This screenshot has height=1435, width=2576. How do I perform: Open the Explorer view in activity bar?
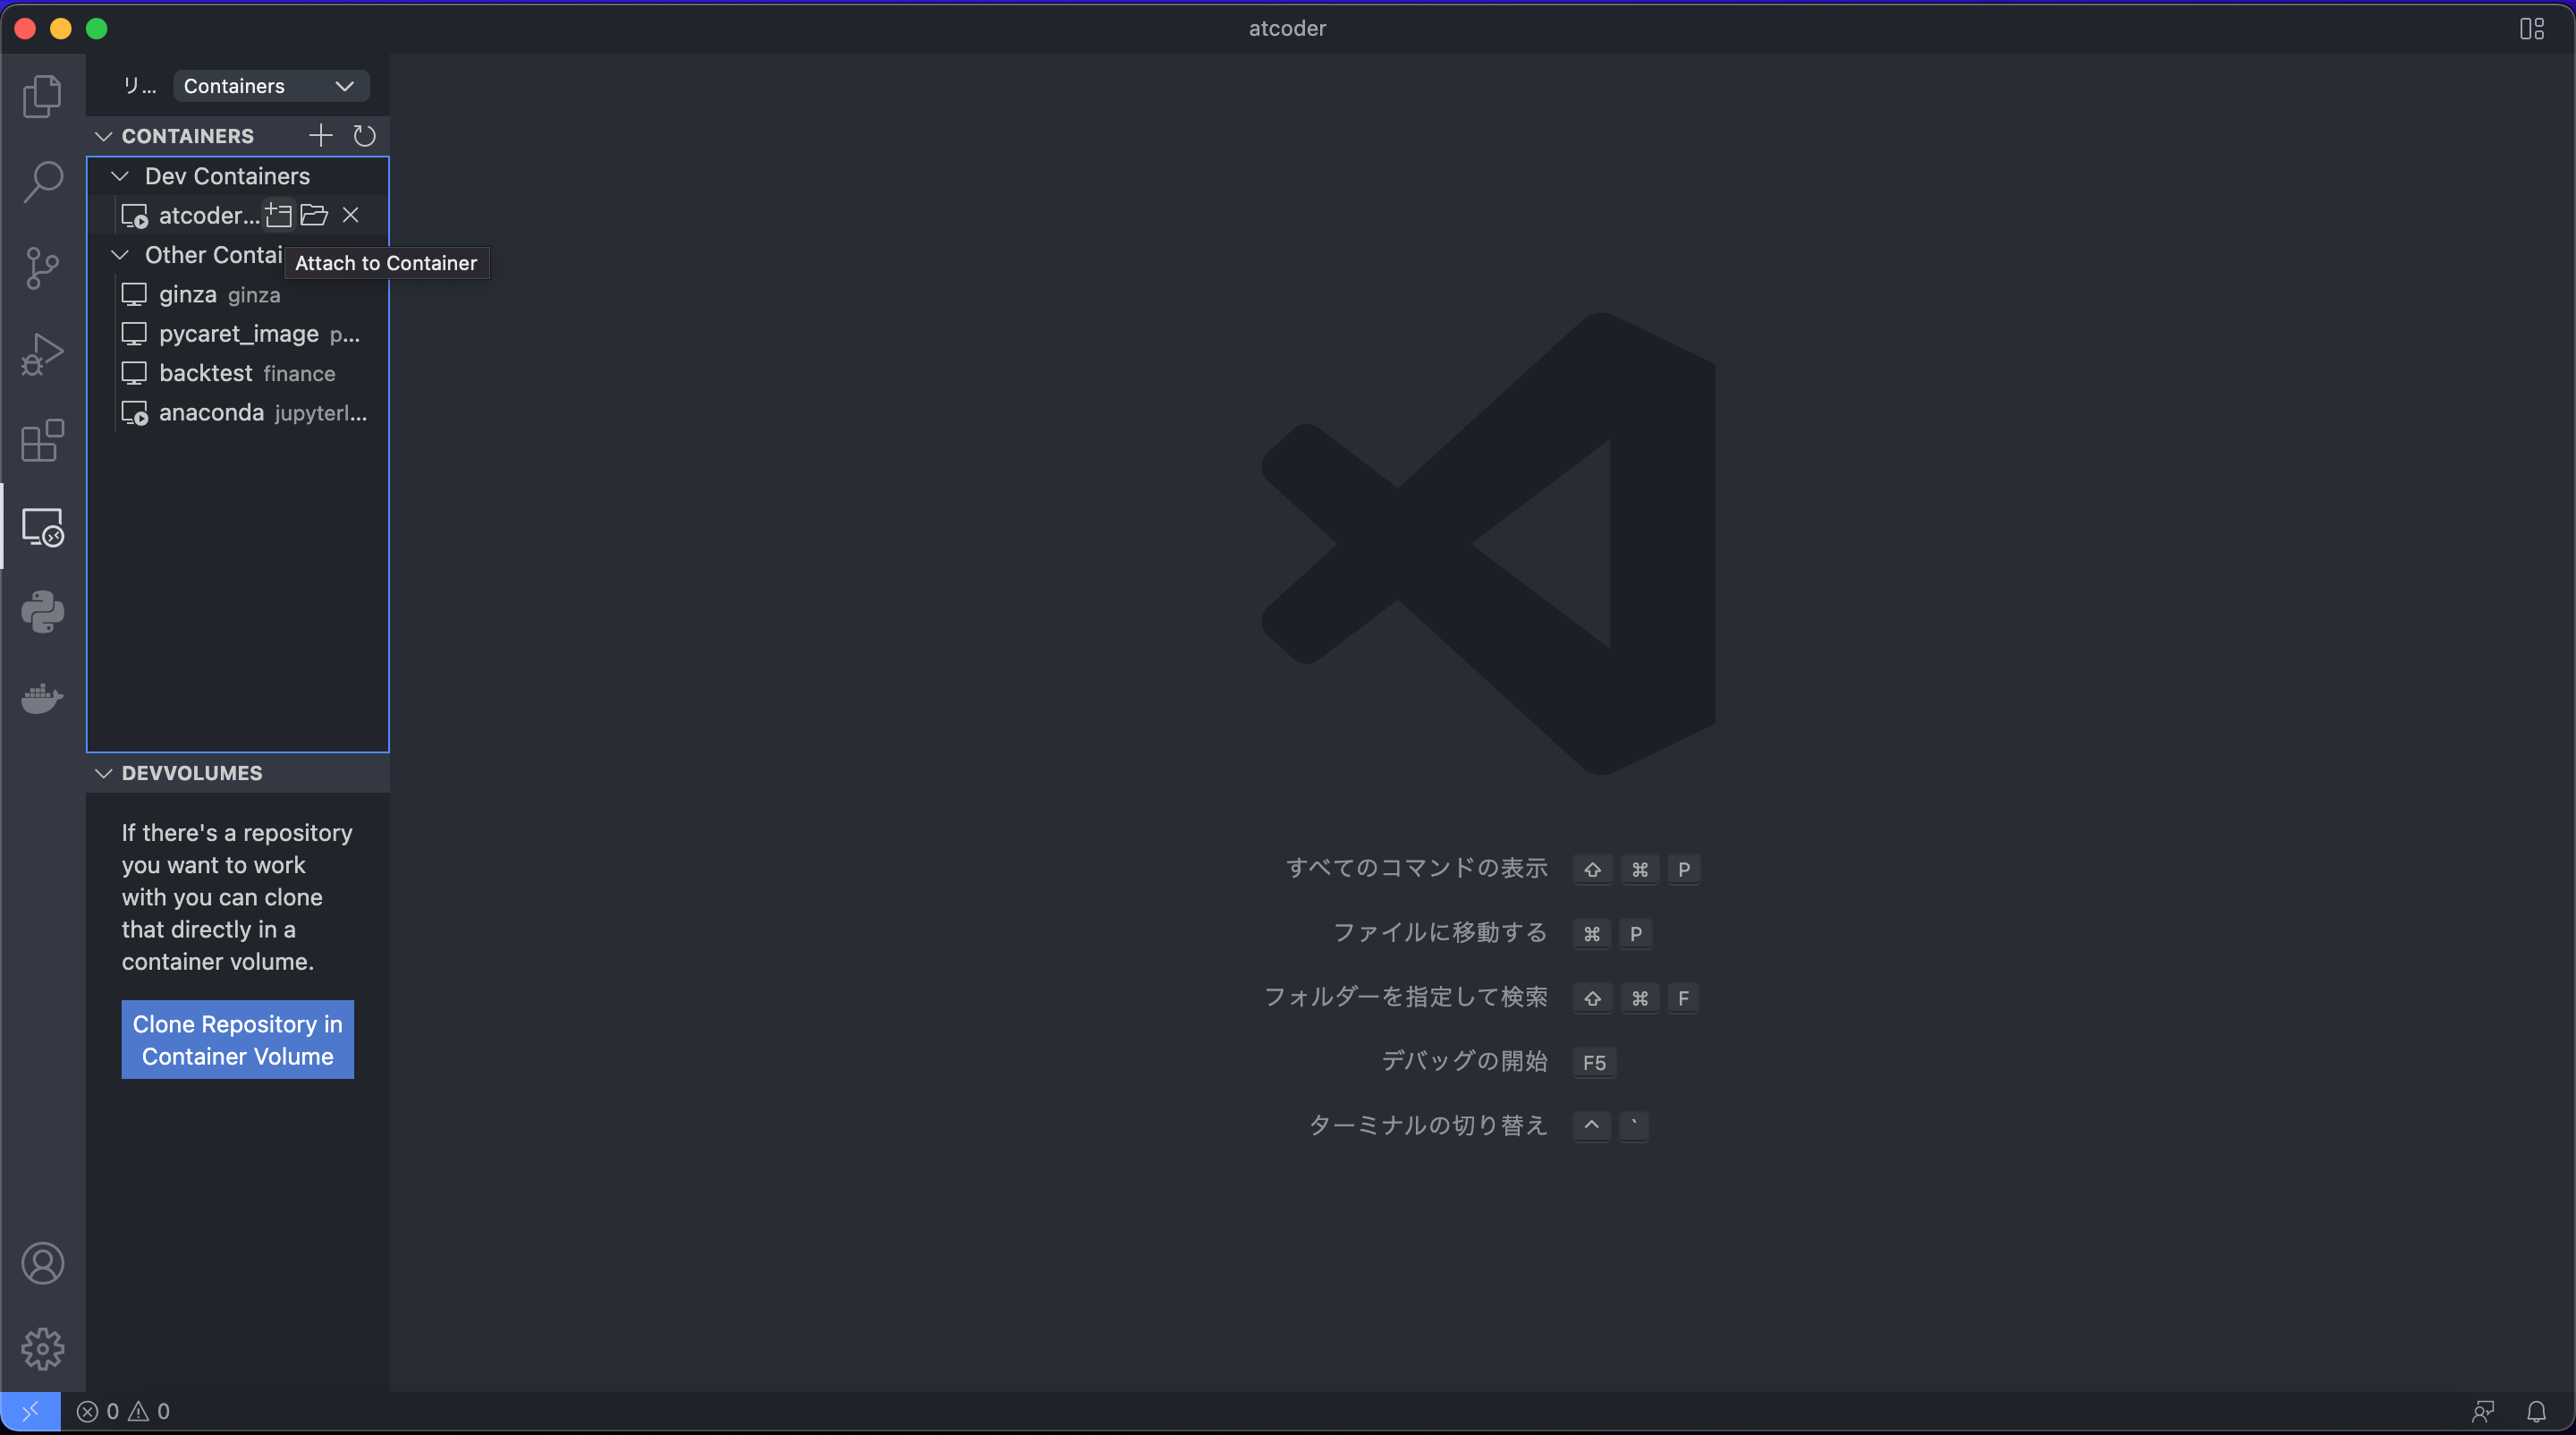coord(42,96)
